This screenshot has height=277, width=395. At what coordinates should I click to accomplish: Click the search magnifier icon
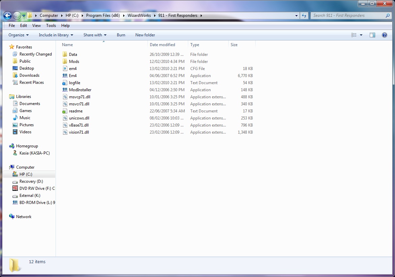pyautogui.click(x=388, y=15)
